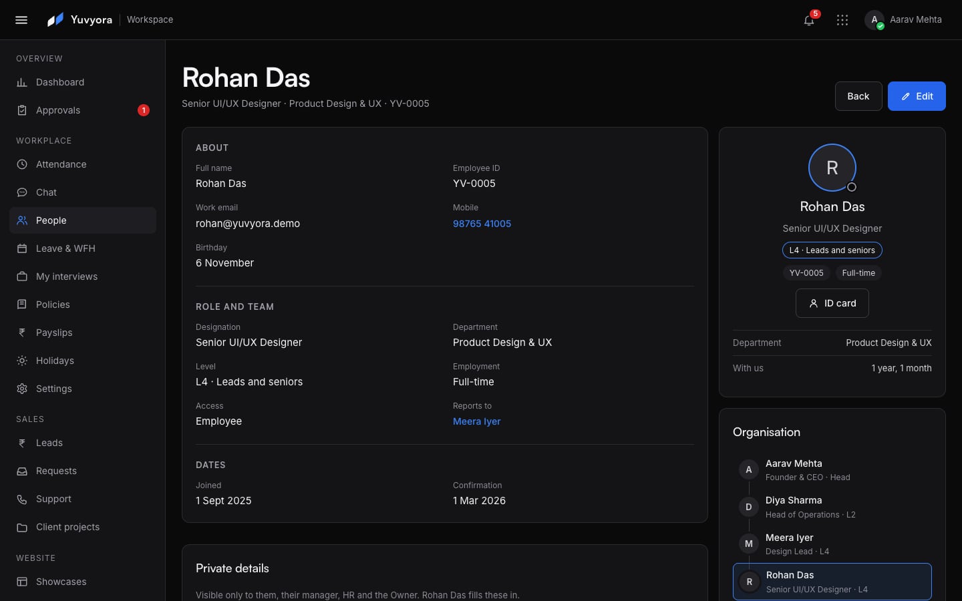Screen dimensions: 962x601
Task: Open the People section
Action: [83, 220]
